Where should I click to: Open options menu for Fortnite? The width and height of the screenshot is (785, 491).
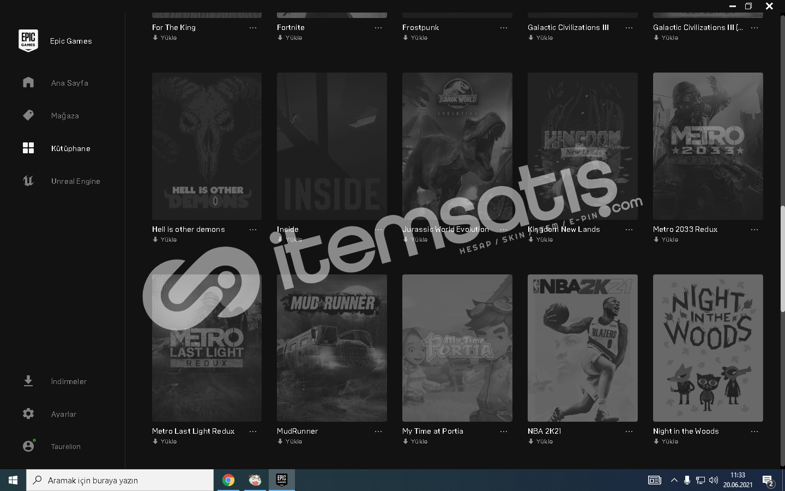[x=378, y=28]
